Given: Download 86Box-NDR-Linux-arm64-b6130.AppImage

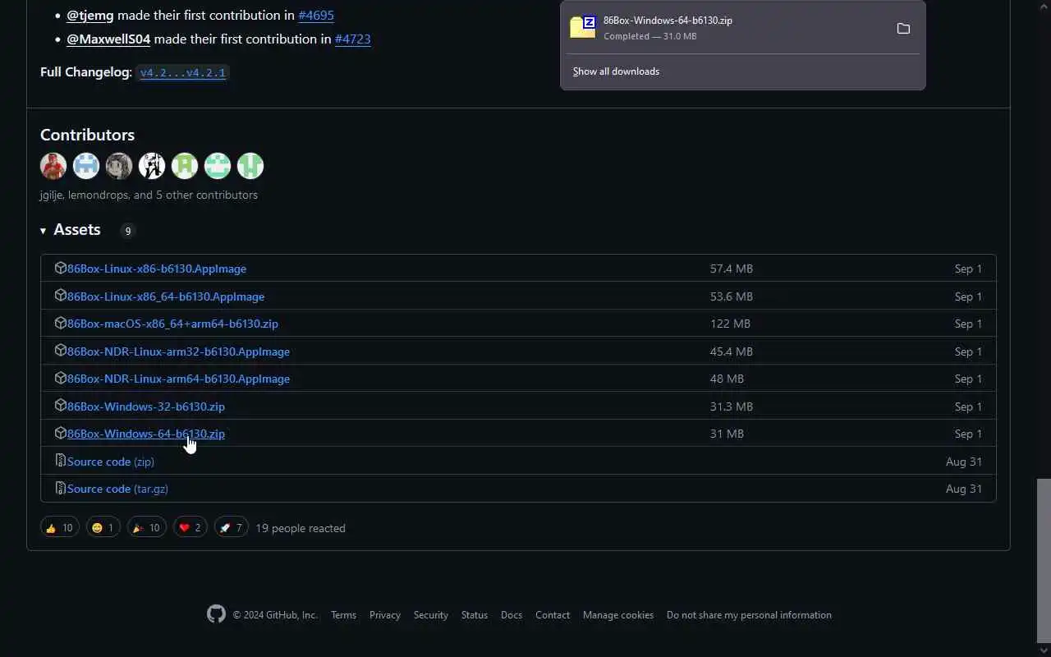Looking at the screenshot, I should tap(178, 379).
